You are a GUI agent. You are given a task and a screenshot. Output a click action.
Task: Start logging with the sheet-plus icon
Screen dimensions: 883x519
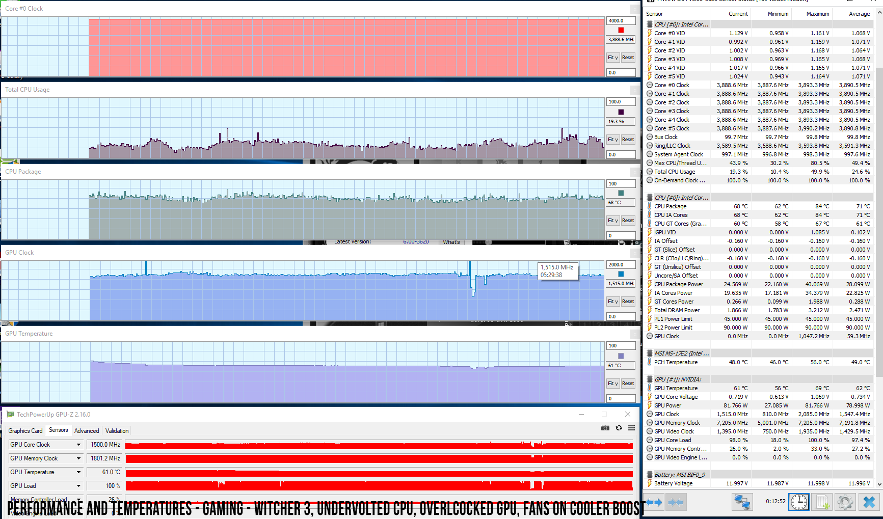click(x=822, y=502)
